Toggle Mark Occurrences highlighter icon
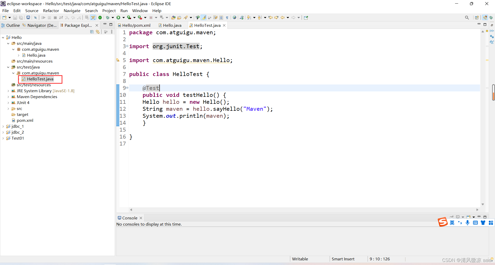The height and width of the screenshot is (265, 495). (x=204, y=17)
